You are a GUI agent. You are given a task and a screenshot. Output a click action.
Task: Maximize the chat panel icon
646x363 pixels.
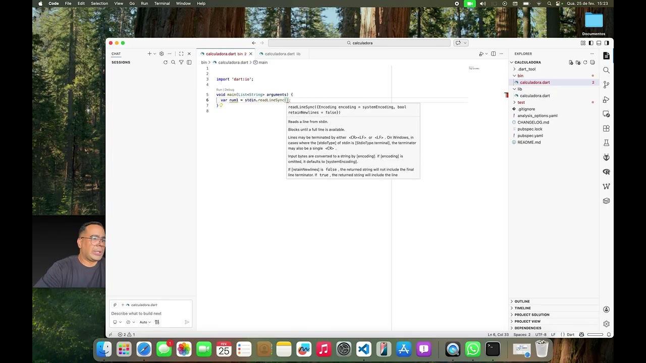(181, 54)
